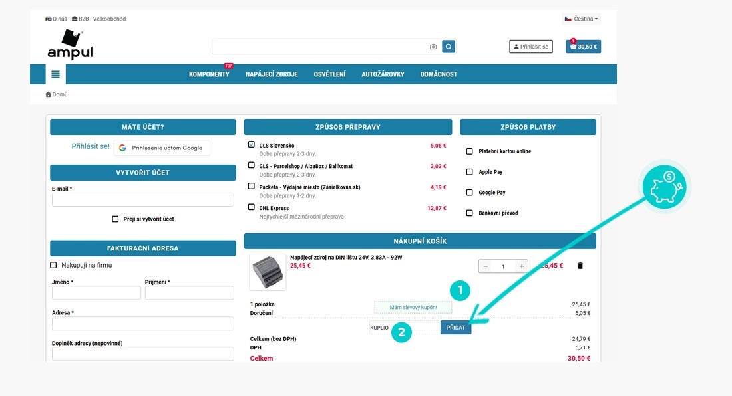
Task: Select Google Pay payment
Action: pyautogui.click(x=470, y=193)
